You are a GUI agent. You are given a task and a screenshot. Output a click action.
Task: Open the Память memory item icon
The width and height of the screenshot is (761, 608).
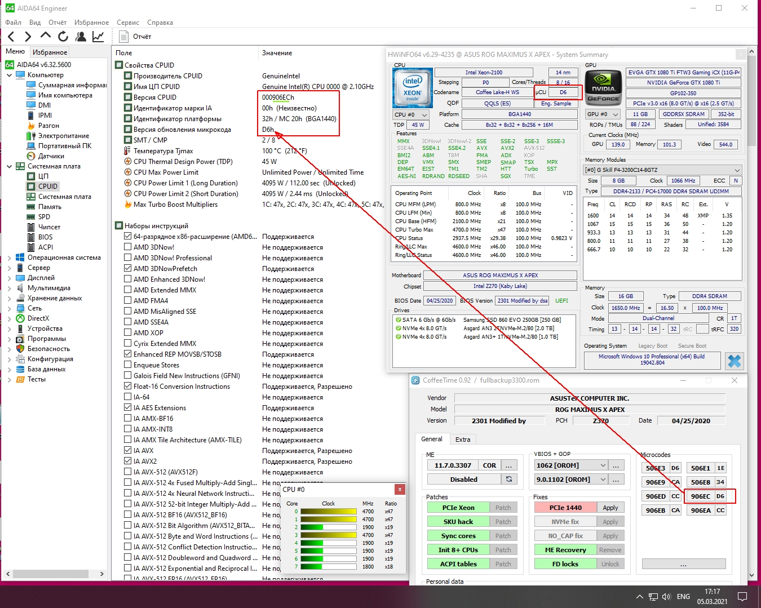[x=31, y=207]
